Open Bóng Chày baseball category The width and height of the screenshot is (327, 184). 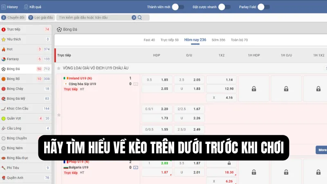pos(26,89)
